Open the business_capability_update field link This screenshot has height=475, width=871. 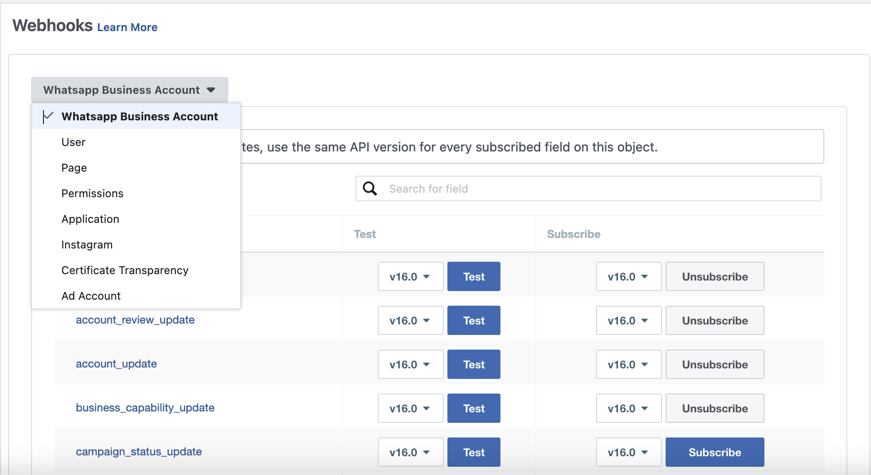[145, 408]
